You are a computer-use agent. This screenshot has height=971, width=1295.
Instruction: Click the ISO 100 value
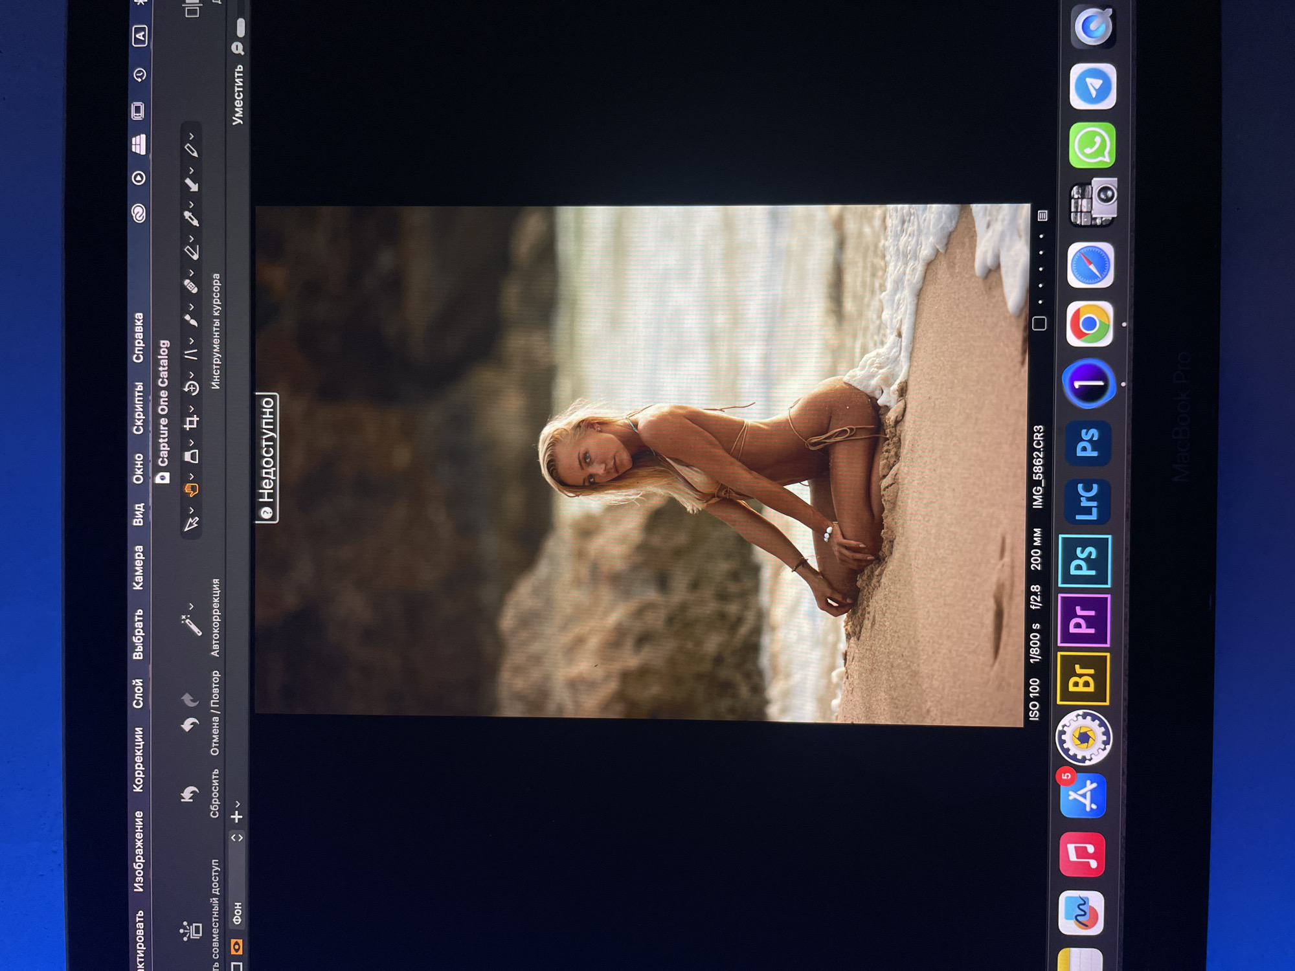pos(1034,699)
